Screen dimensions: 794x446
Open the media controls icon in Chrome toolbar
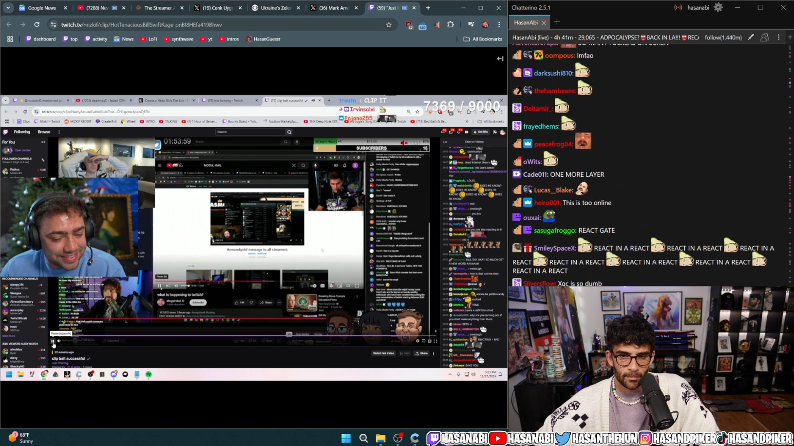(x=471, y=24)
